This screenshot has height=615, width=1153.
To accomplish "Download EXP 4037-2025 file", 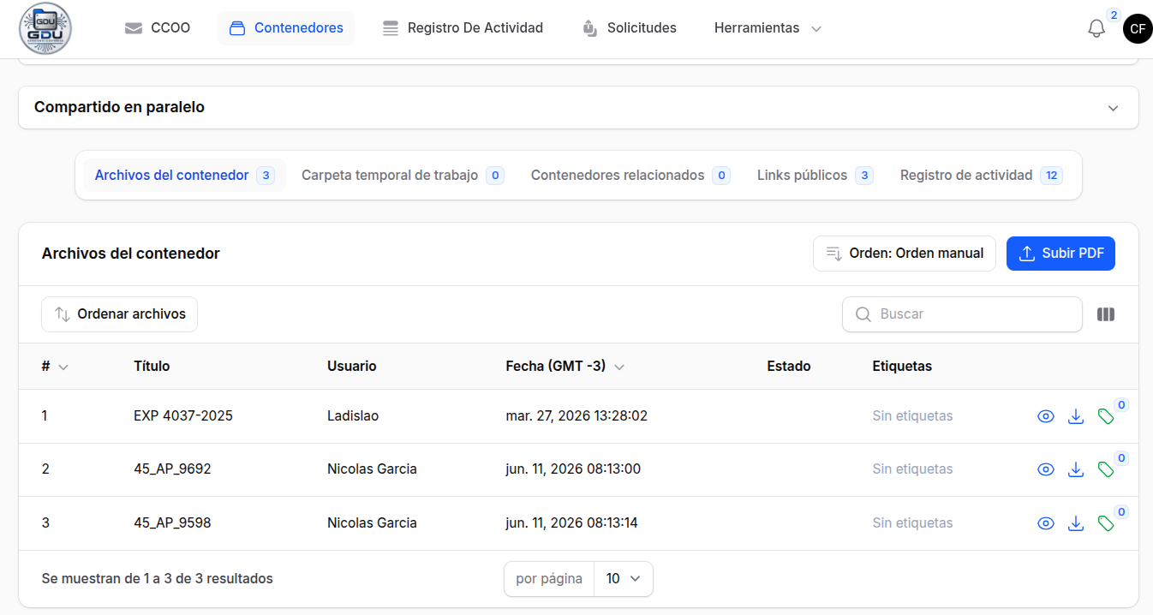I will click(x=1076, y=416).
